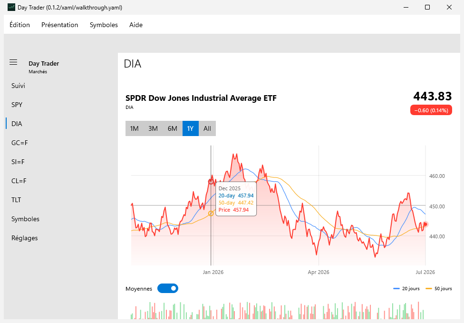Switch chart range to All
Screen dimensions: 464x323
click(x=207, y=128)
